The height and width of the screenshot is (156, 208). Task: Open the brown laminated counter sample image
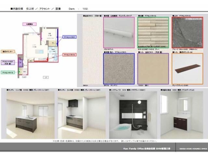(x=187, y=68)
